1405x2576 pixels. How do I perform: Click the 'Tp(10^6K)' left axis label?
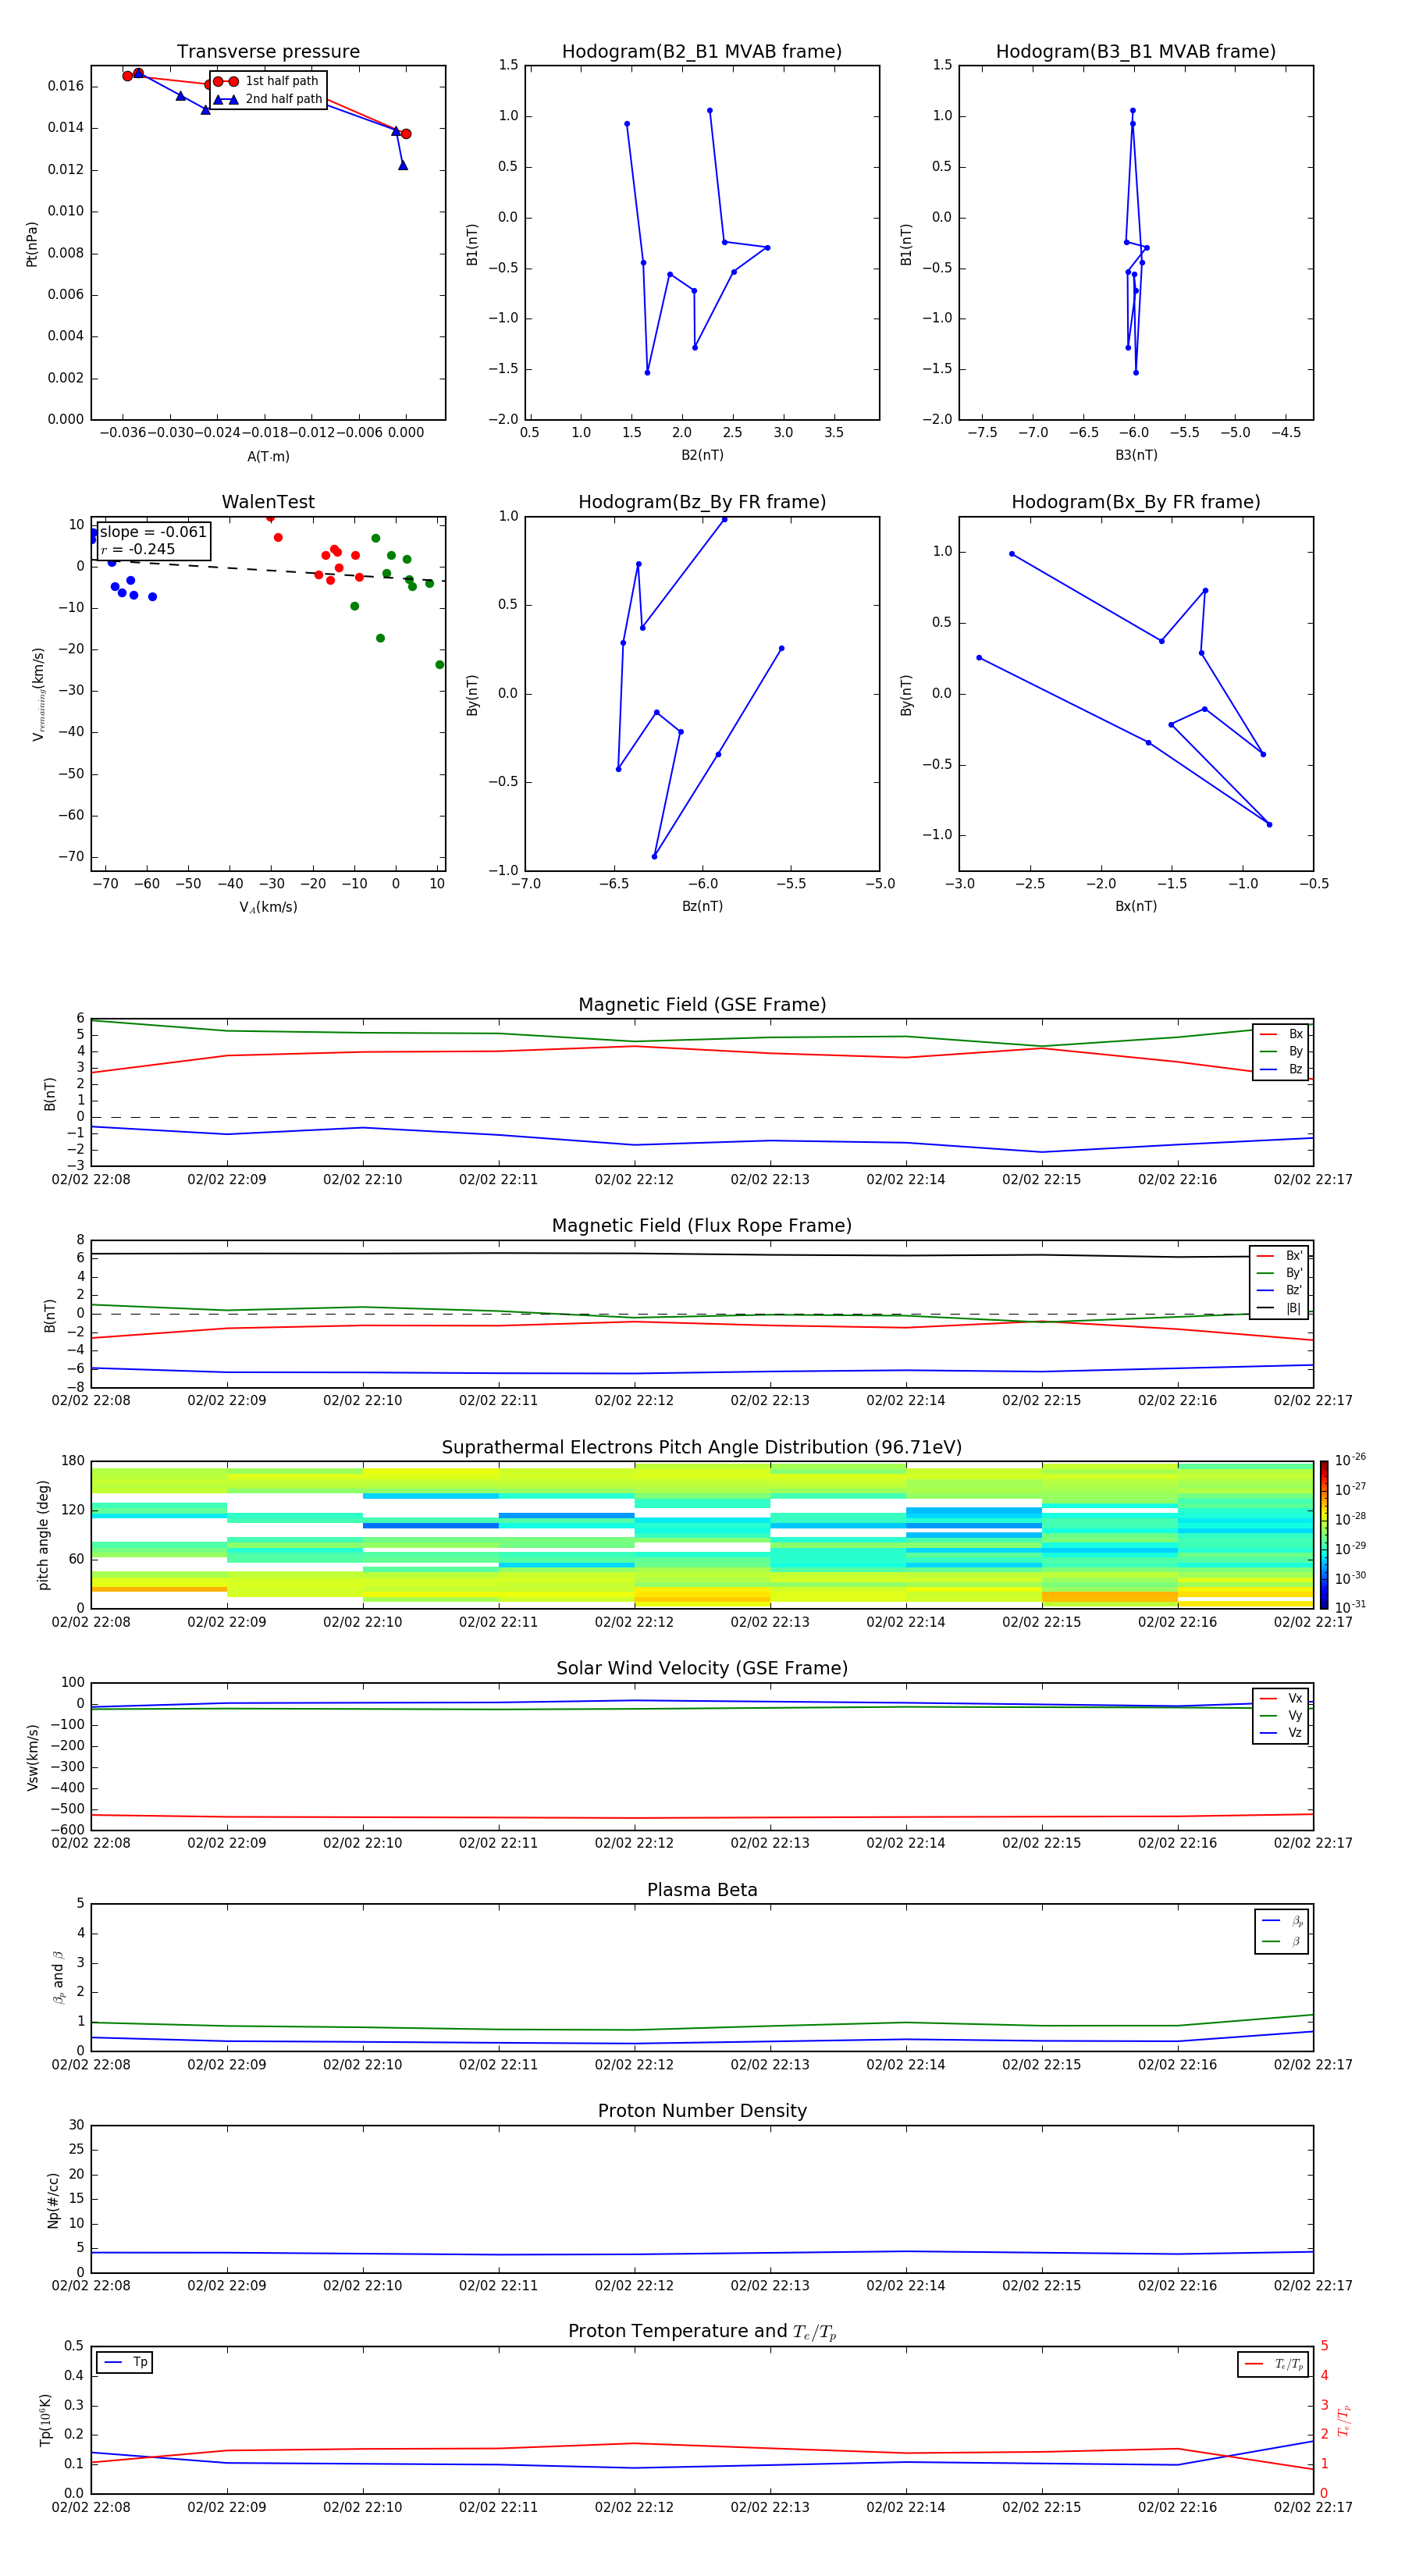(46, 2420)
